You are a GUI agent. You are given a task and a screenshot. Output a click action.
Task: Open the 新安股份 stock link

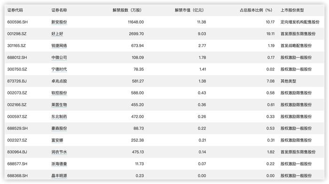[x=59, y=22]
